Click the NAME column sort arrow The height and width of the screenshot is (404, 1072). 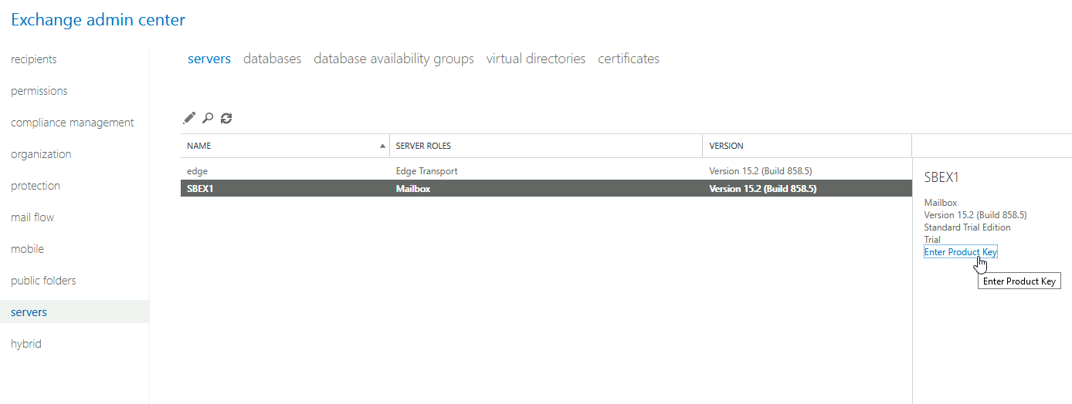(x=382, y=146)
